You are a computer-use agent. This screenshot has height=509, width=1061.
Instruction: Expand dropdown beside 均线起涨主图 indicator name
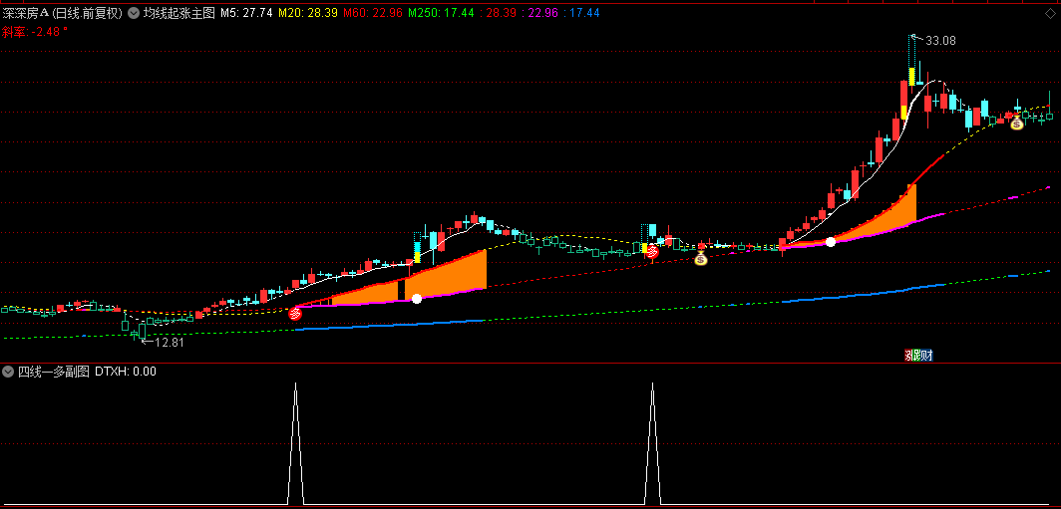[x=133, y=12]
